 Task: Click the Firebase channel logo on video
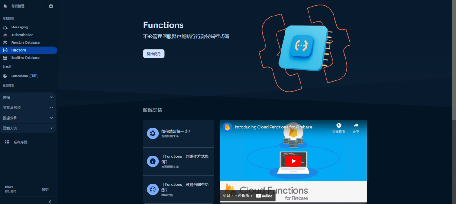(x=228, y=127)
